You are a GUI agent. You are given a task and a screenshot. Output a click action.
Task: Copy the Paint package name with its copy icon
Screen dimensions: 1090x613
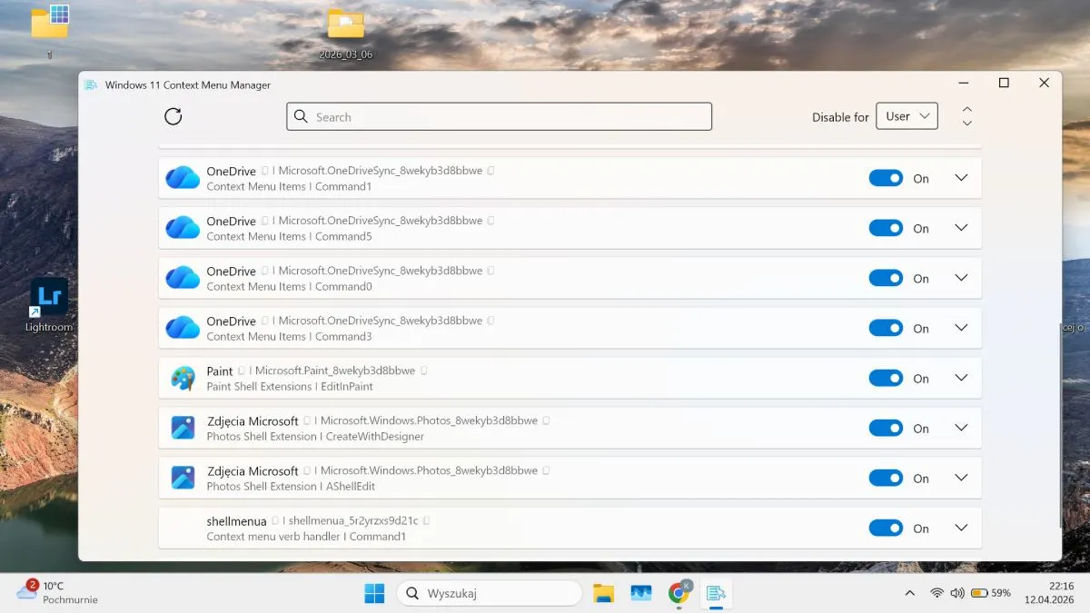(x=424, y=371)
